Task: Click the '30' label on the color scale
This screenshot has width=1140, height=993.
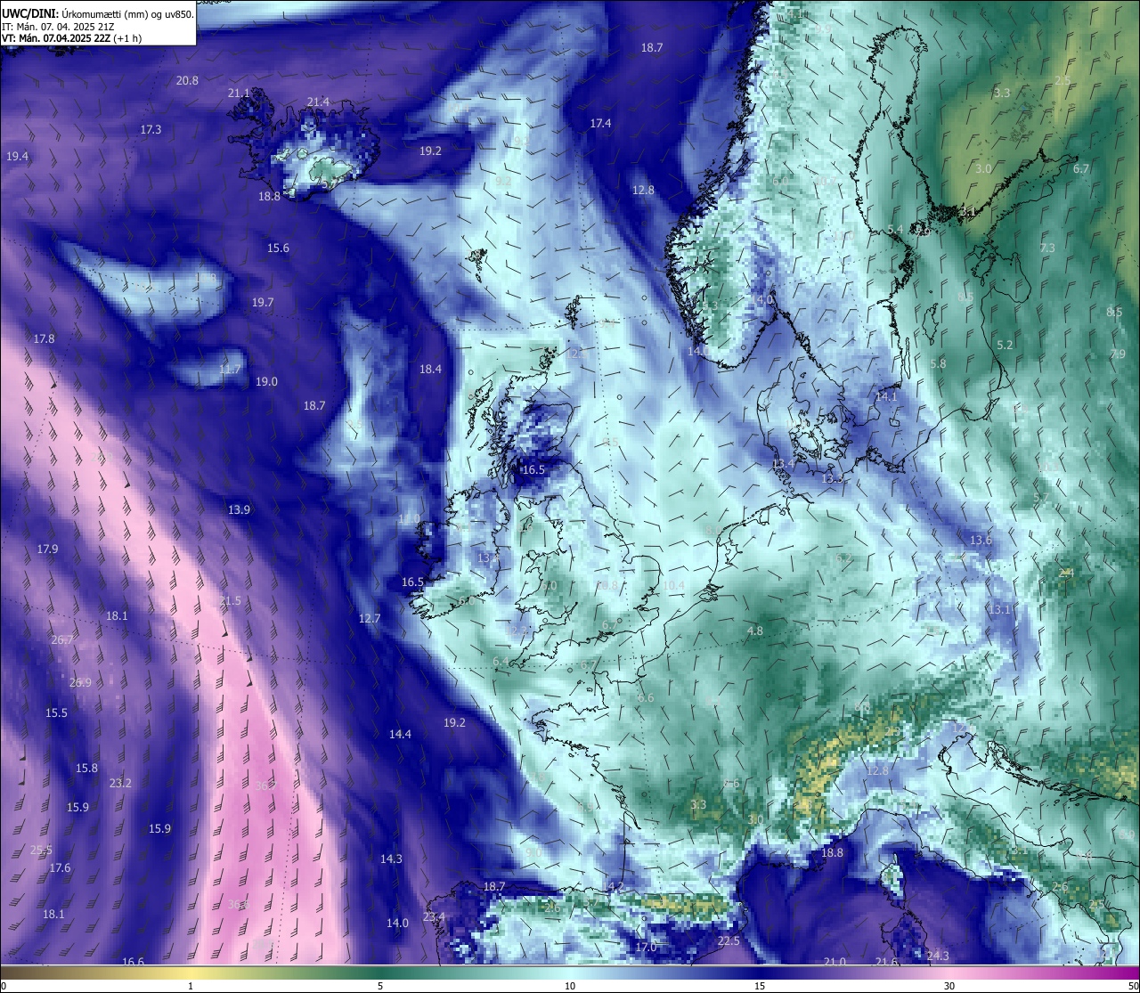Action: (949, 986)
